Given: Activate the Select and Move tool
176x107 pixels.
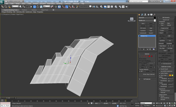Looking at the screenshot, I should coord(34,7).
